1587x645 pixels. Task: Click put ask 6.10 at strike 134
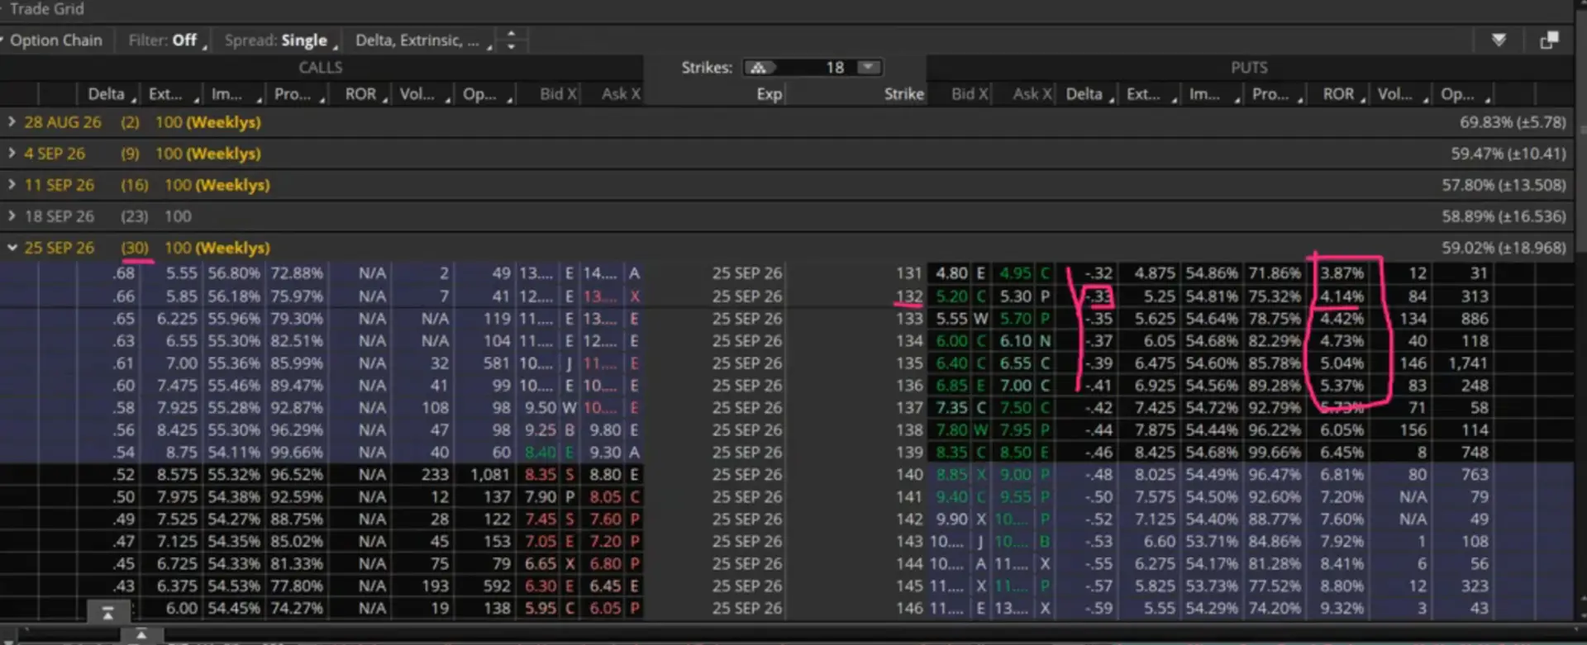1015,340
